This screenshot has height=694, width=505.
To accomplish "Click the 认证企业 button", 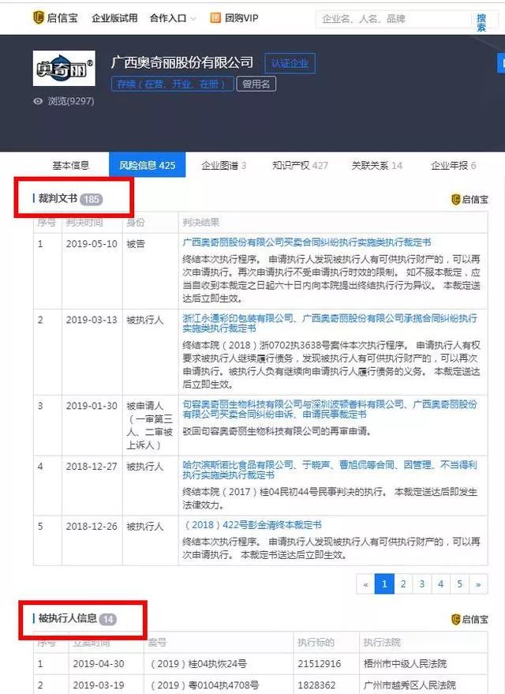I will pyautogui.click(x=290, y=63).
